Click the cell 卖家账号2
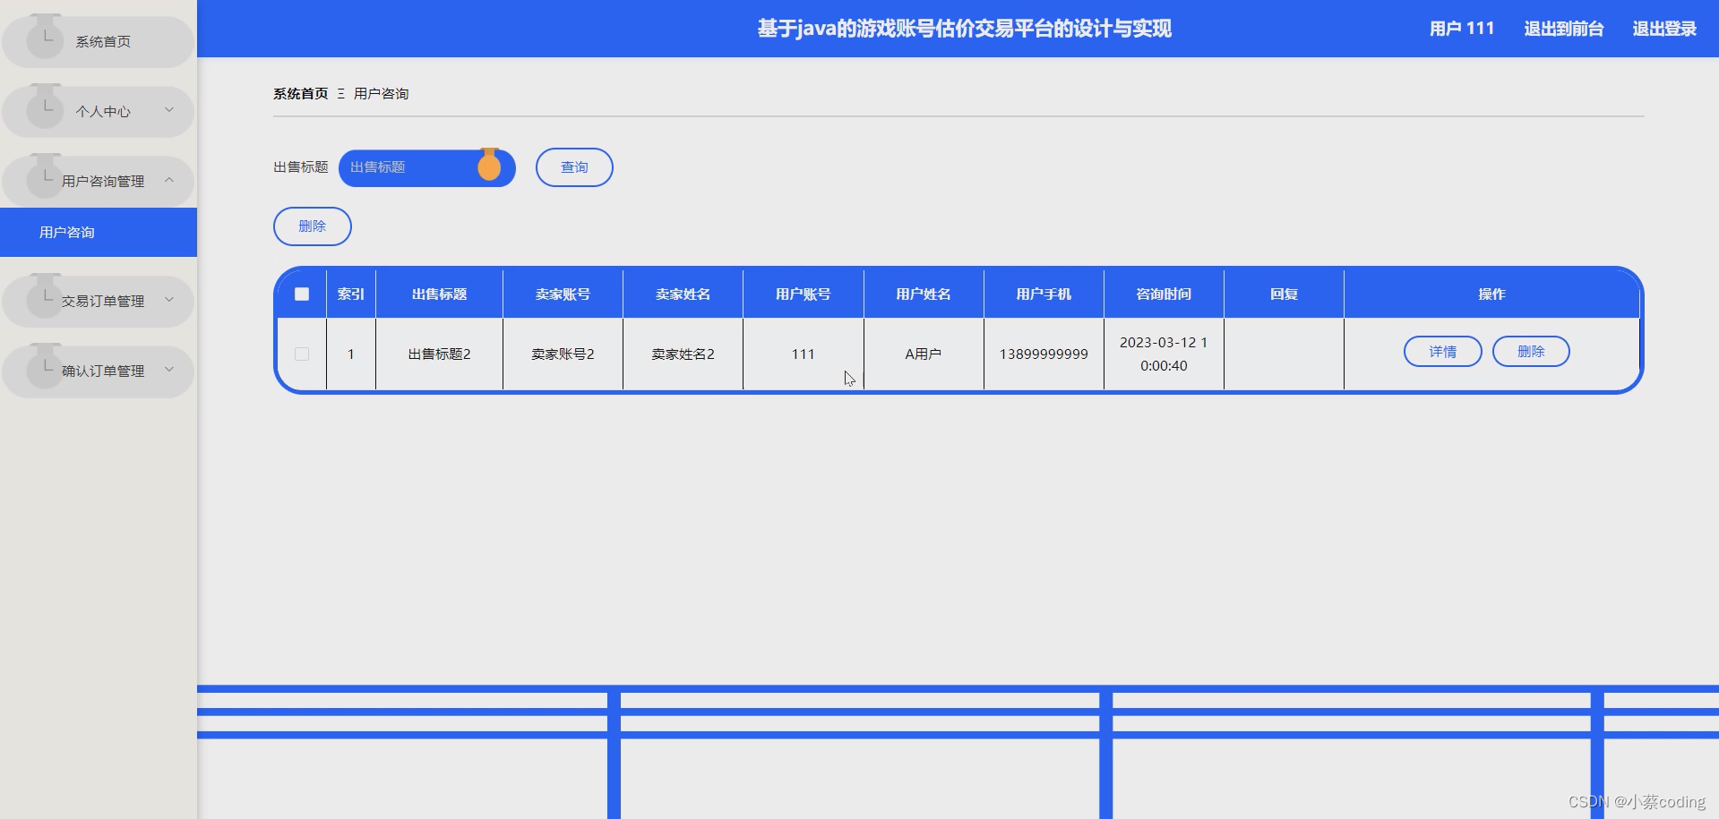 coord(563,354)
